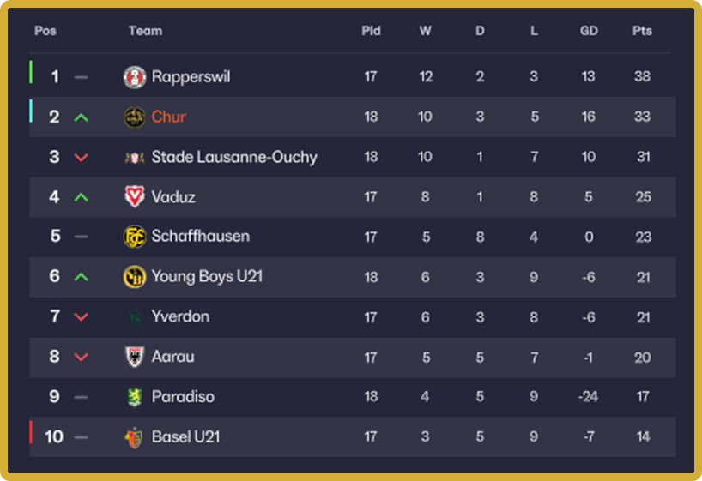Sort table by Pts column header
702x481 pixels.
click(x=642, y=31)
